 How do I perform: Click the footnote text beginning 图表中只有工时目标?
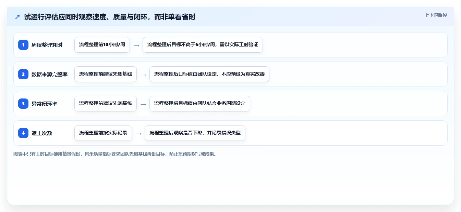pos(115,154)
